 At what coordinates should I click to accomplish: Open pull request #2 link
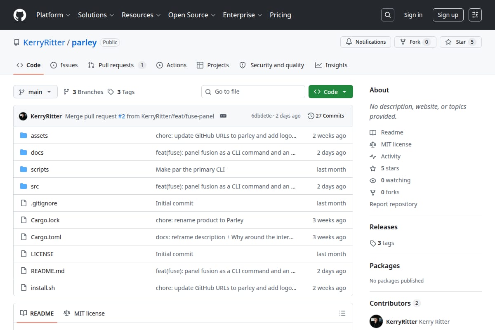click(122, 116)
